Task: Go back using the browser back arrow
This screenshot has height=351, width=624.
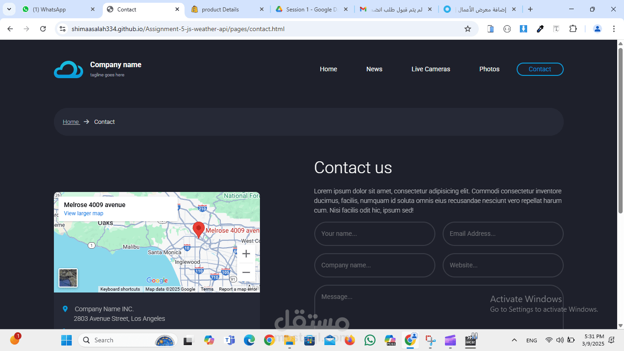Action: point(10,29)
